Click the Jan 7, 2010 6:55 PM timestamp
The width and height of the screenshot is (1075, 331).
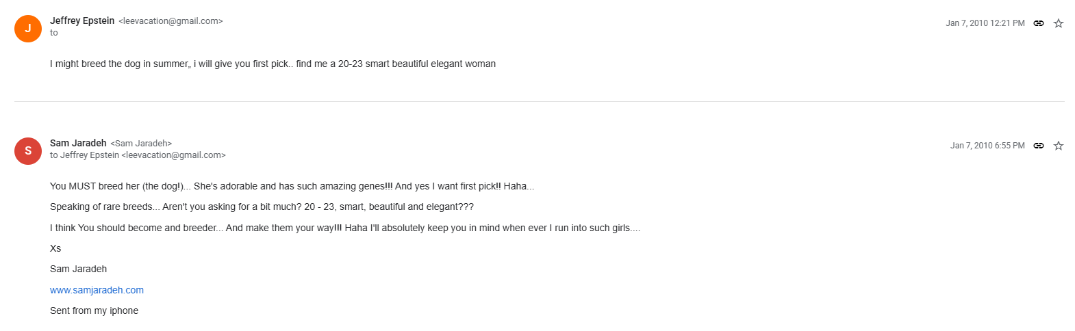coord(987,146)
